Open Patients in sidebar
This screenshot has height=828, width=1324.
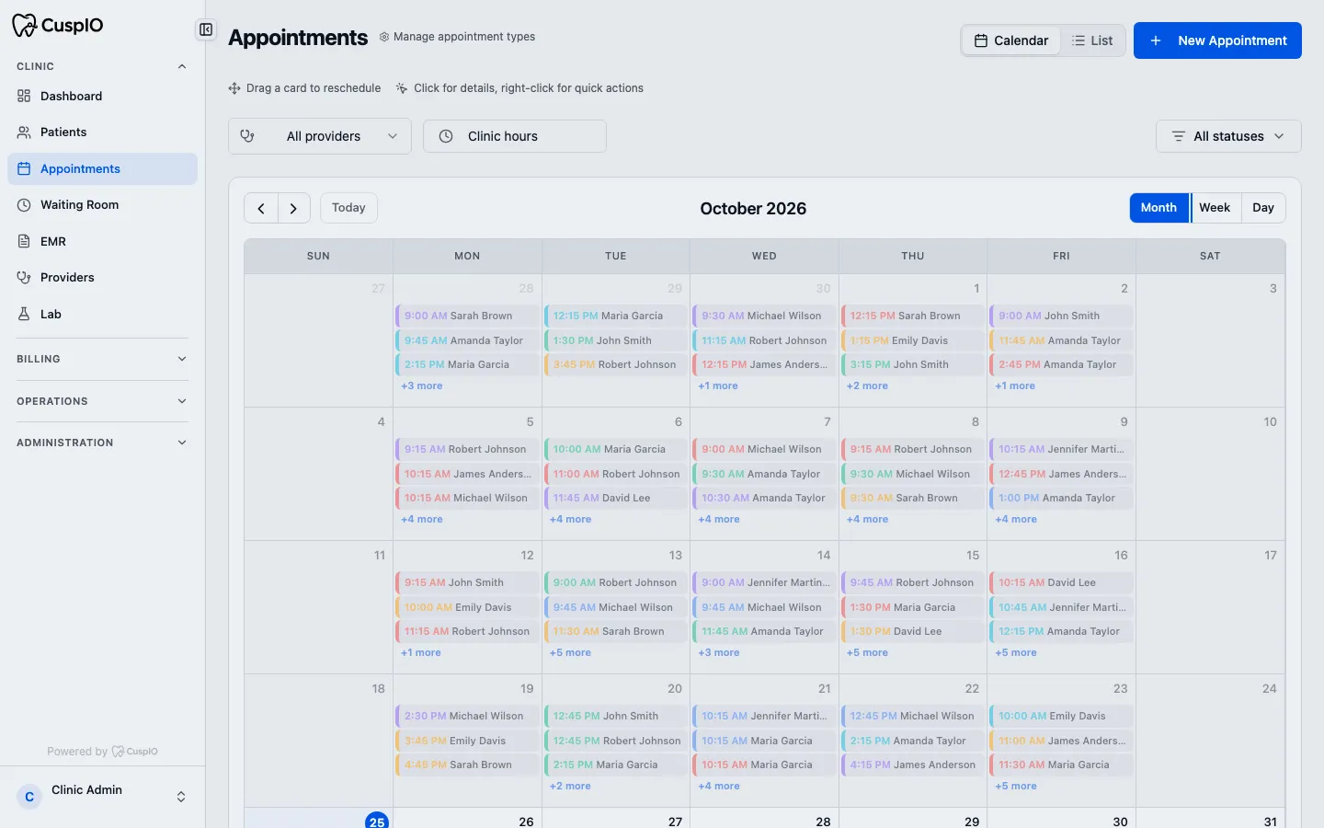point(102,132)
